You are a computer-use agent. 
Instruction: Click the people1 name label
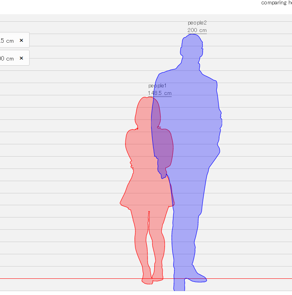157,86
